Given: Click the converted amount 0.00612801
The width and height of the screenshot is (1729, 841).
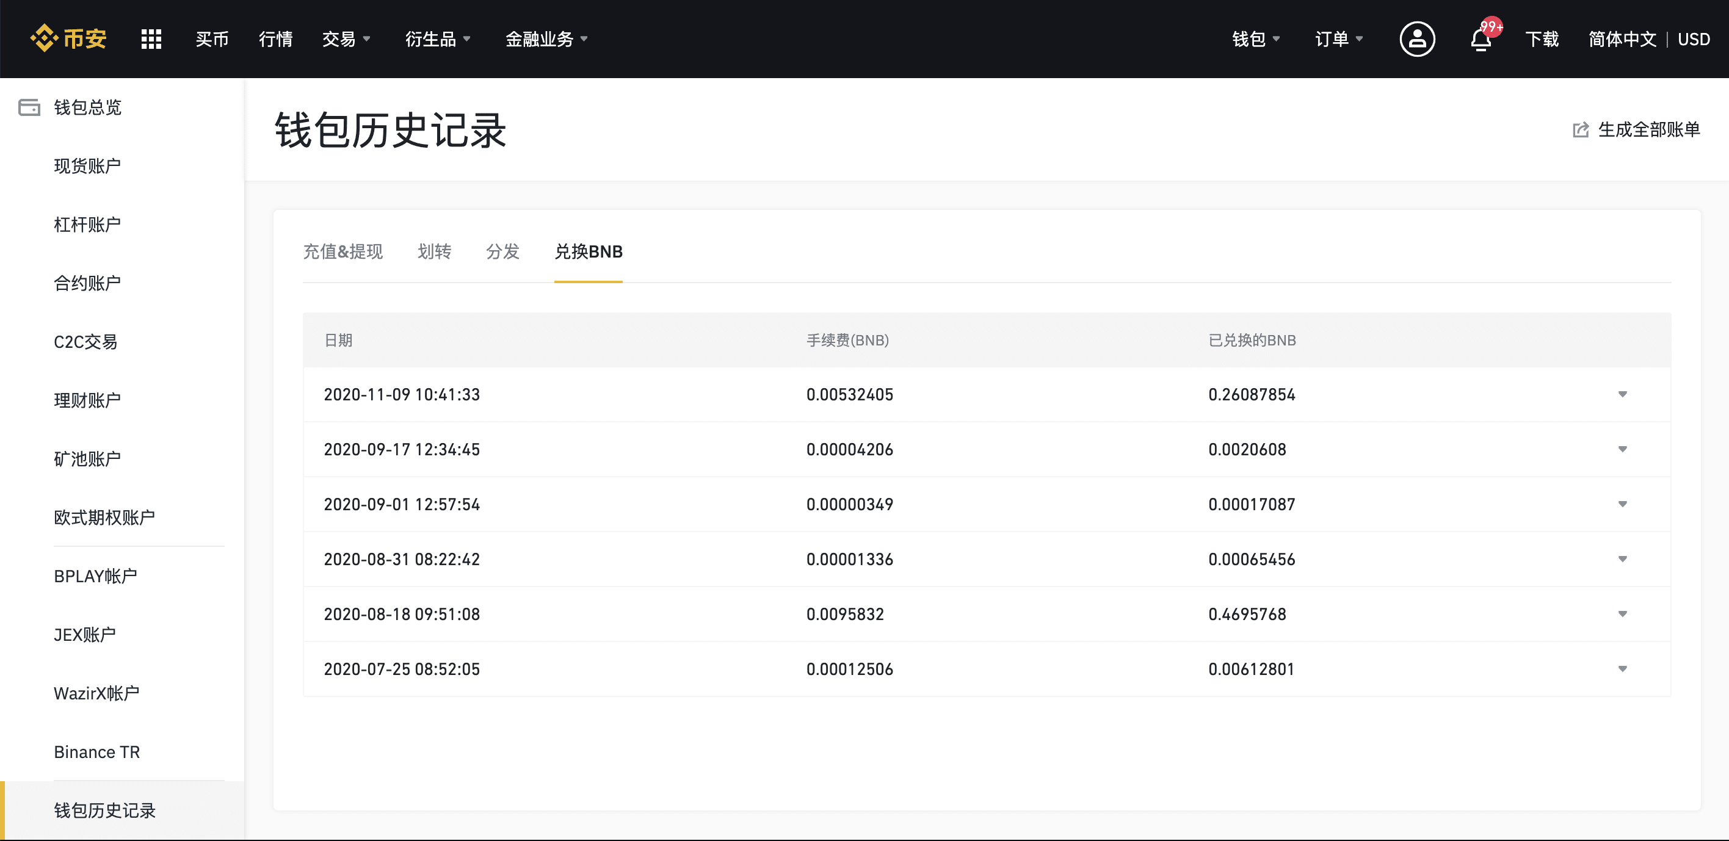Looking at the screenshot, I should click(1251, 670).
